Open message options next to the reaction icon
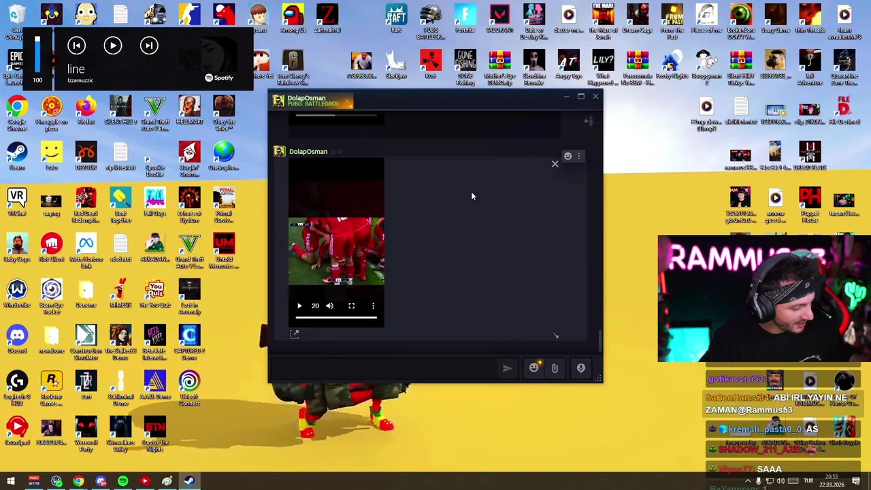 click(579, 156)
